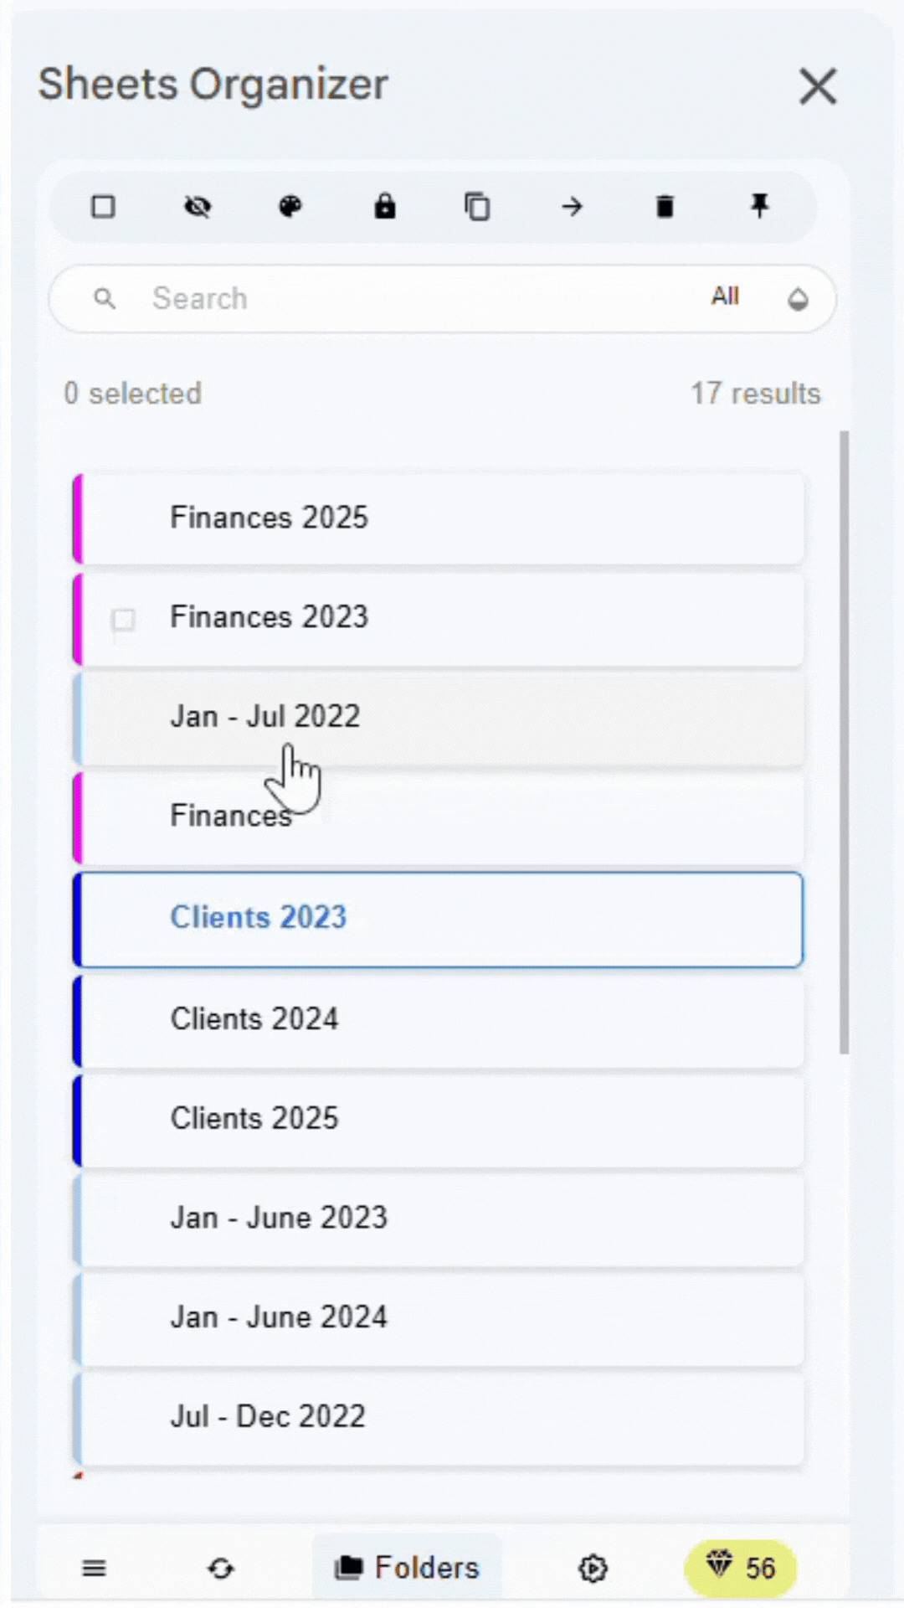This screenshot has height=1608, width=904.
Task: Click the diamond credits 56 button
Action: click(x=740, y=1568)
